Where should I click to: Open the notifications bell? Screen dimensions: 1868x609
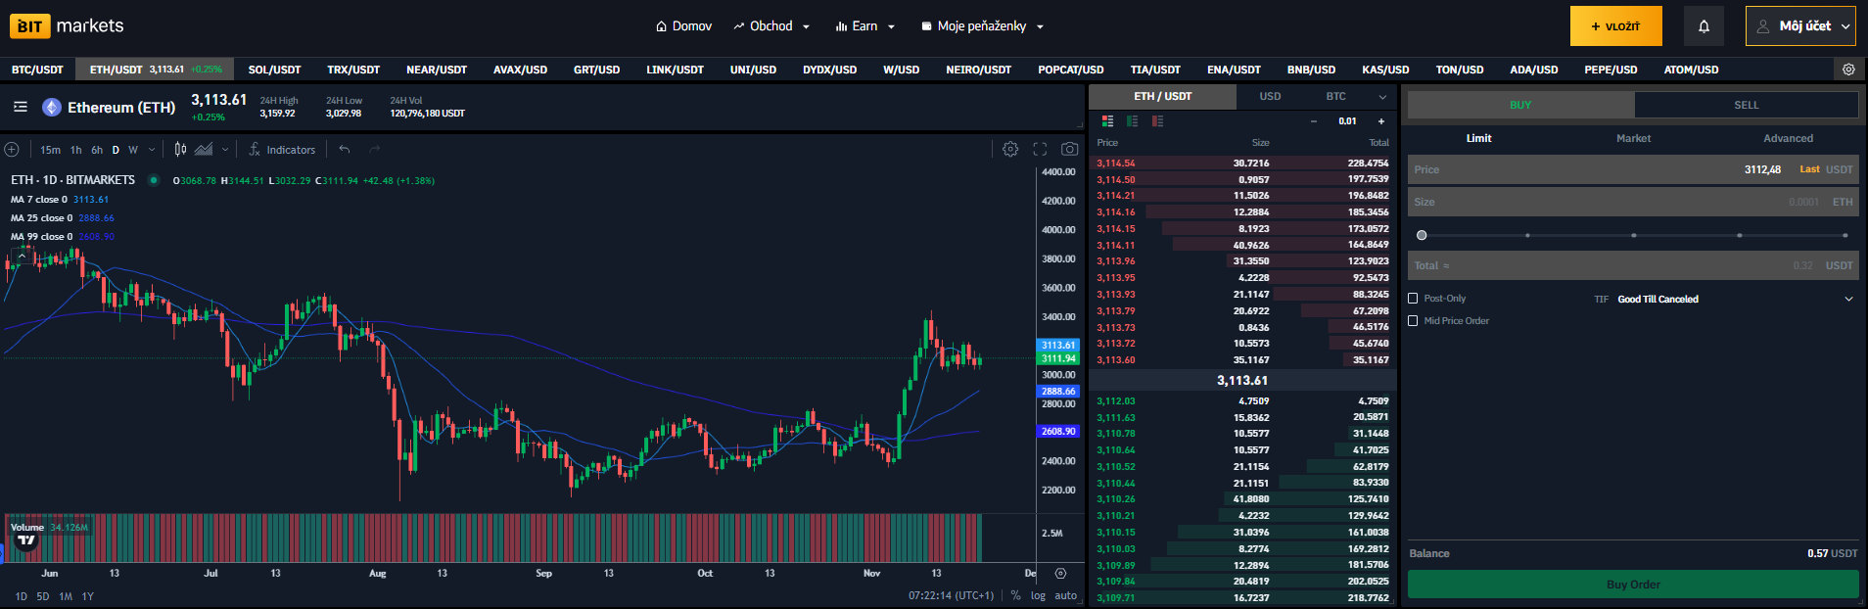coord(1704,26)
